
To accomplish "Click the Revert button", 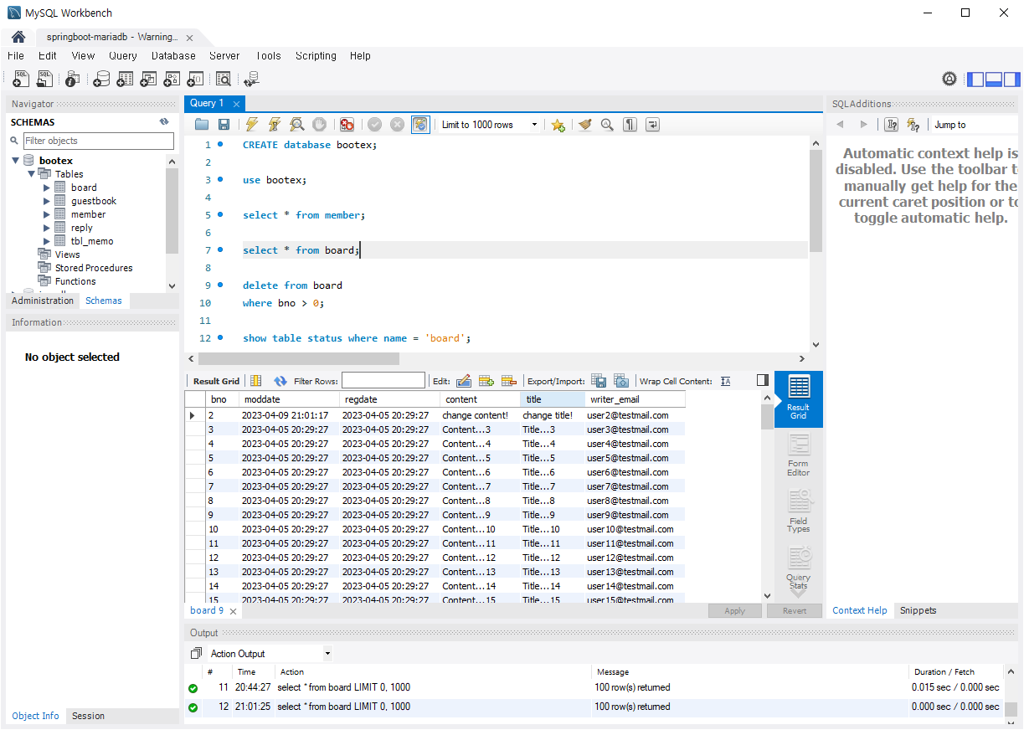I will (x=795, y=611).
